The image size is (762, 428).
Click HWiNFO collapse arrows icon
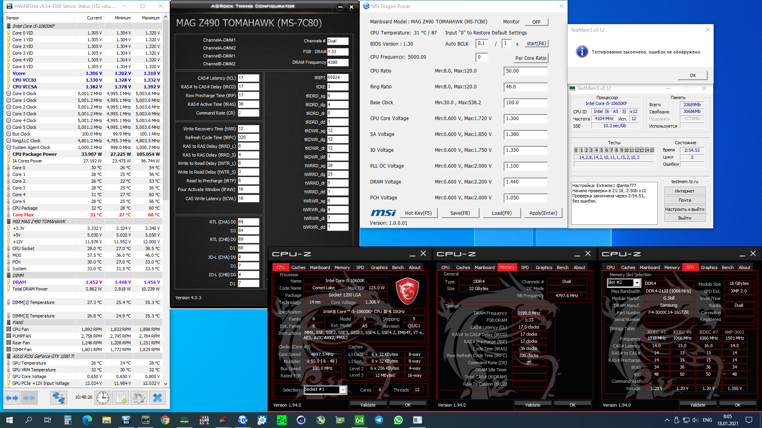29,397
